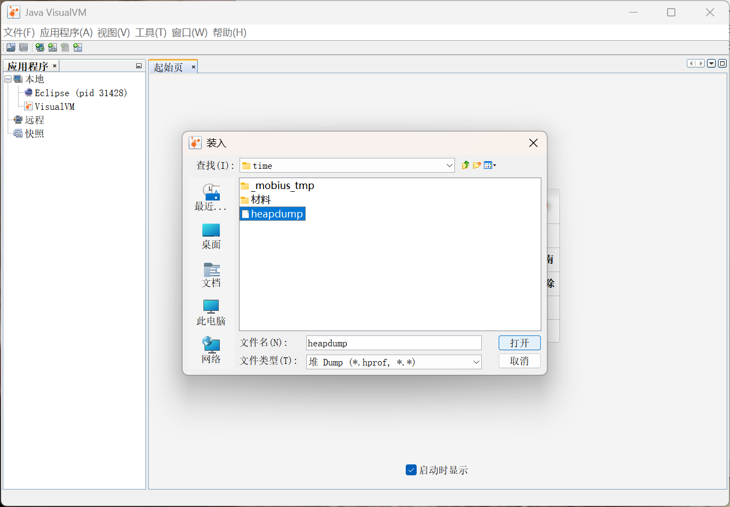
Task: Open the 工具(T) menu
Action: point(151,33)
